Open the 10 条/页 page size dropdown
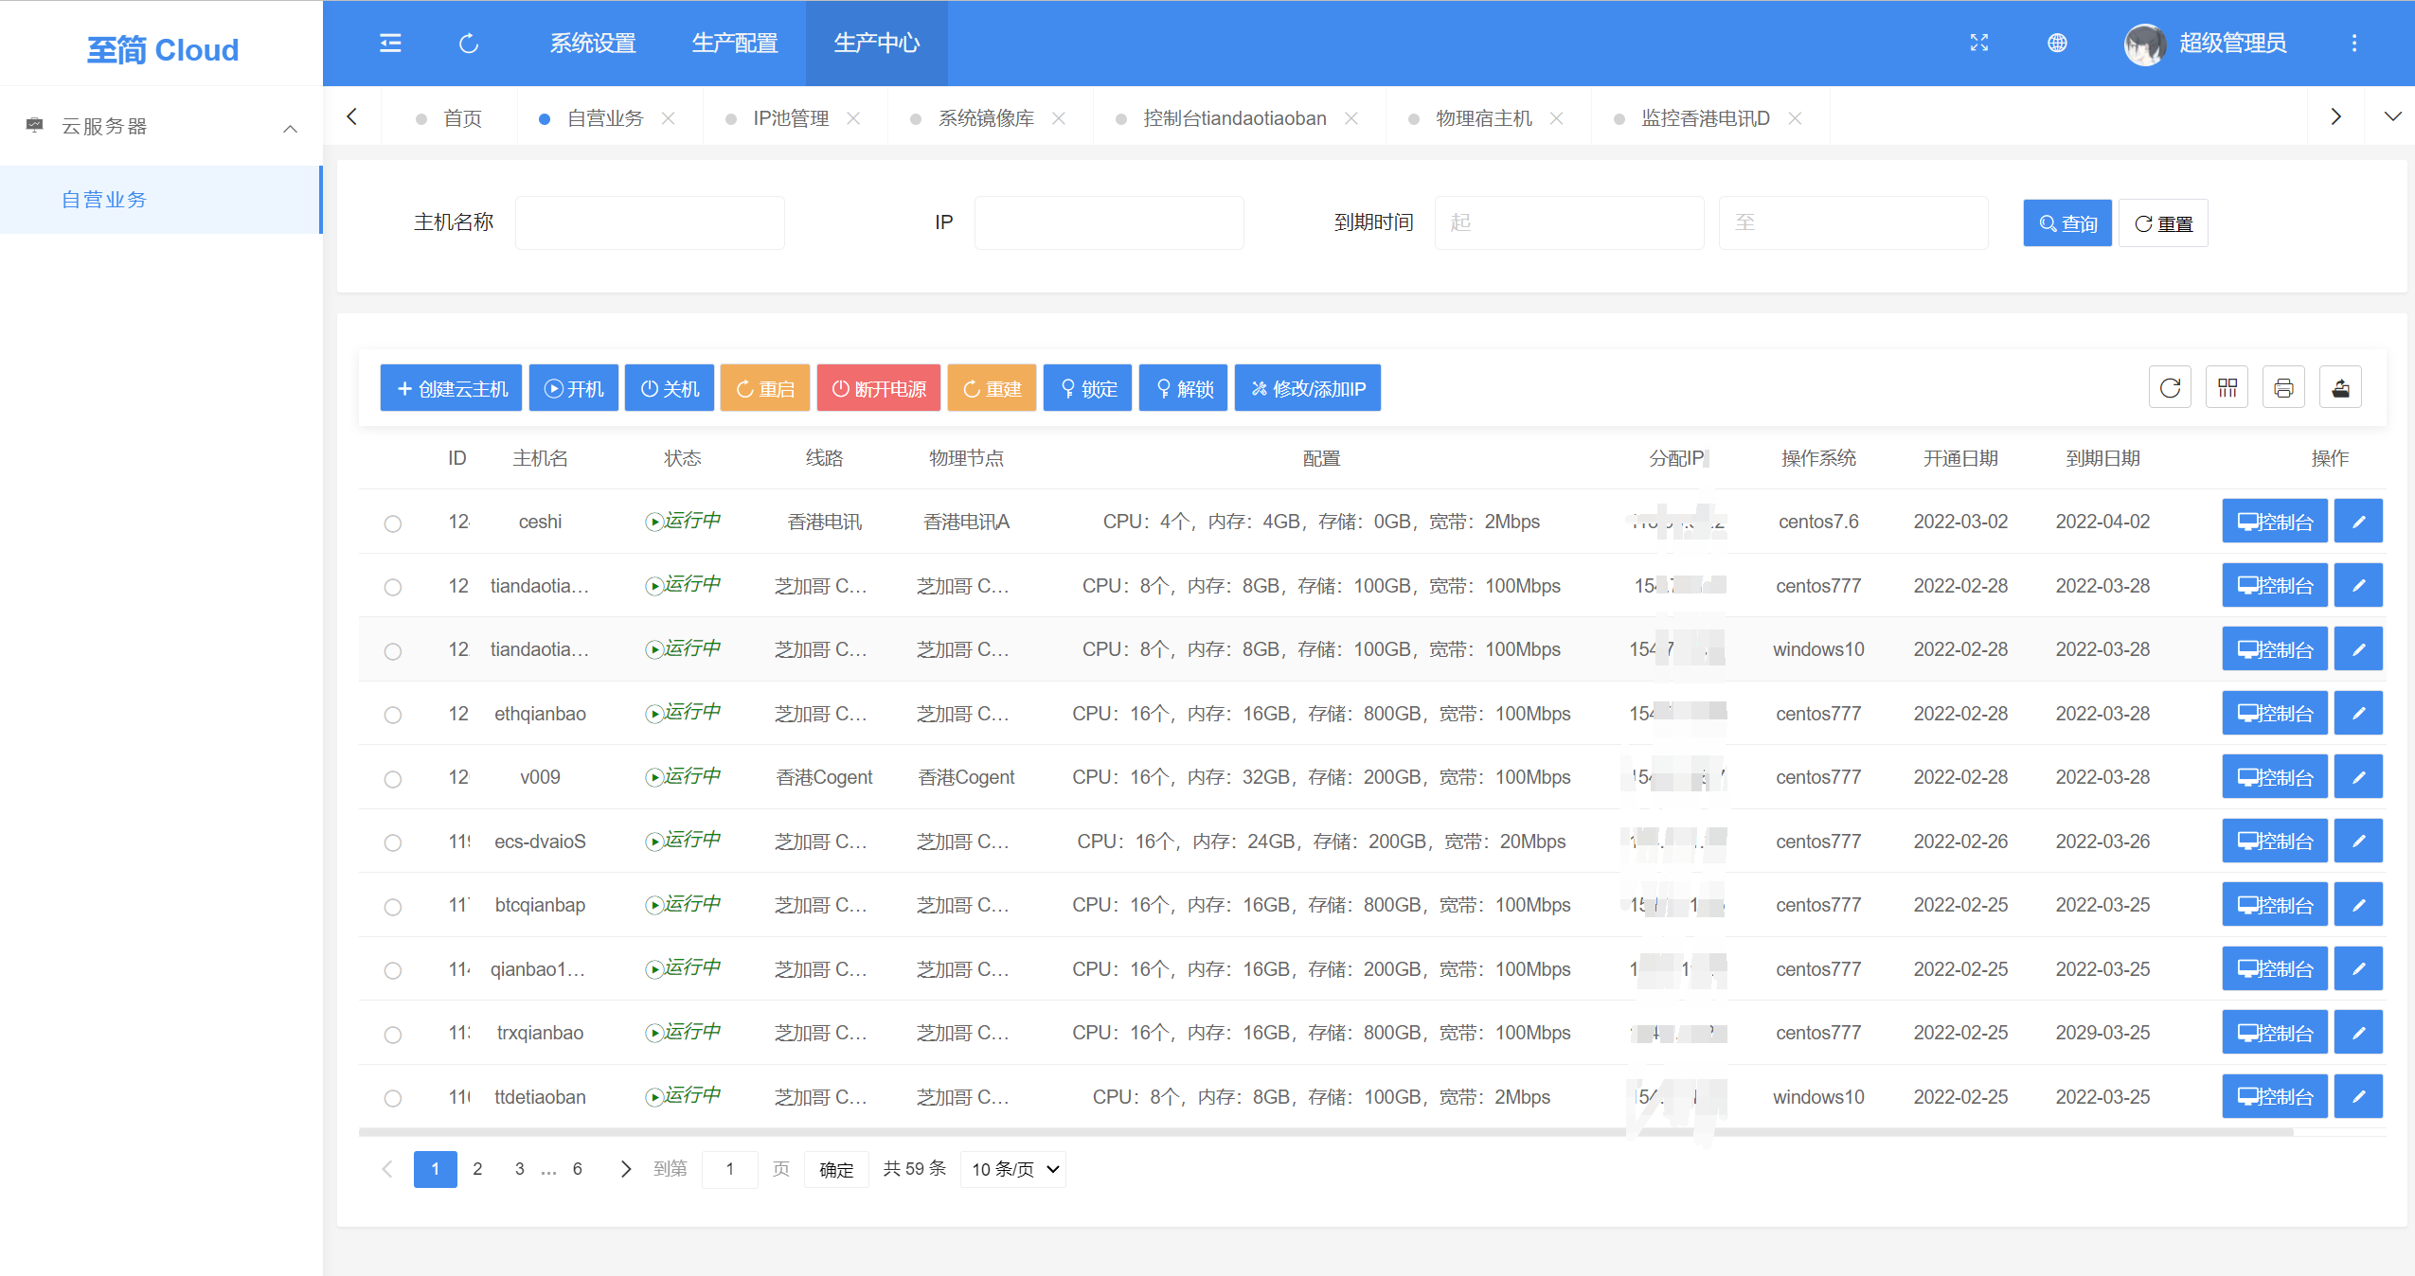2415x1276 pixels. (1013, 1169)
